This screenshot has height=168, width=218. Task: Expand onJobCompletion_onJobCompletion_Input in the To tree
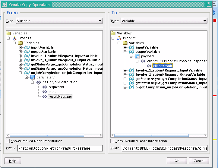[x=125, y=87]
